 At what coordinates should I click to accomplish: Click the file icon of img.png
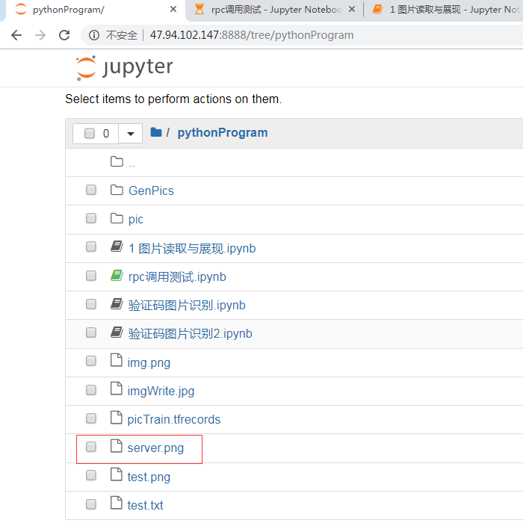pos(116,360)
